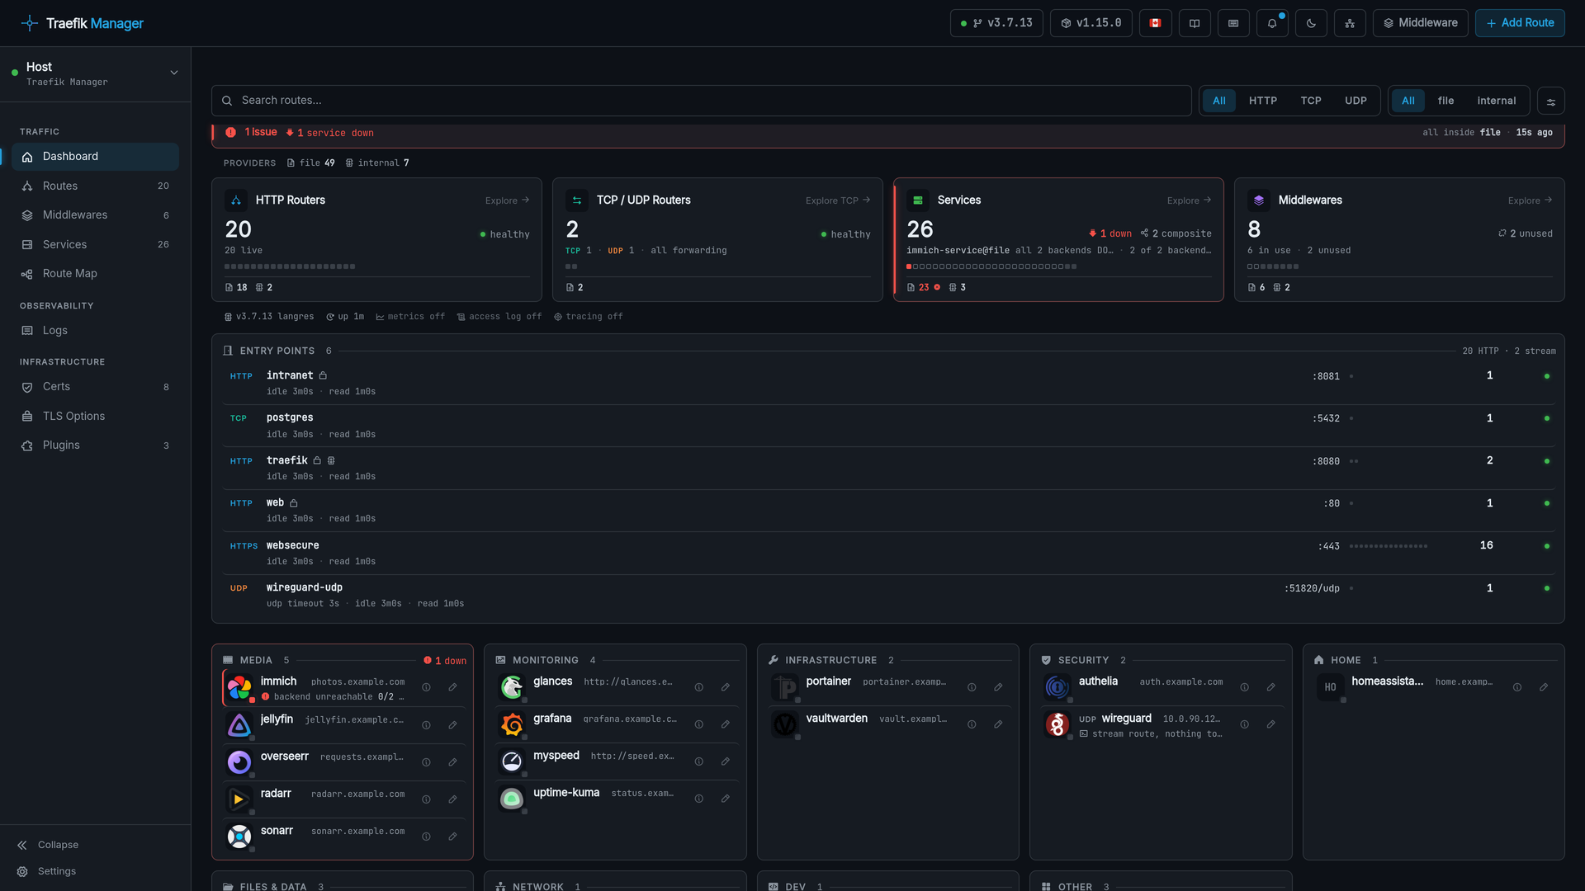This screenshot has height=891, width=1585.
Task: Edit the authelia route pencil icon
Action: pyautogui.click(x=1271, y=687)
